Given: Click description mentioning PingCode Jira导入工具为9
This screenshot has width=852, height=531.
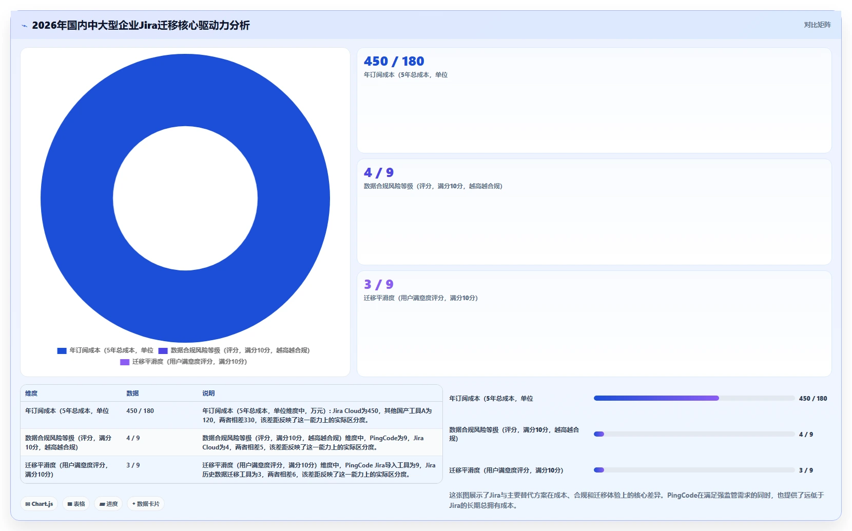Looking at the screenshot, I should pos(319,470).
